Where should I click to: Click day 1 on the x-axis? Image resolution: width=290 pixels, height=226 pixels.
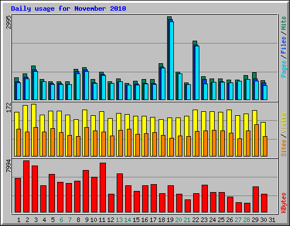pos(19,220)
